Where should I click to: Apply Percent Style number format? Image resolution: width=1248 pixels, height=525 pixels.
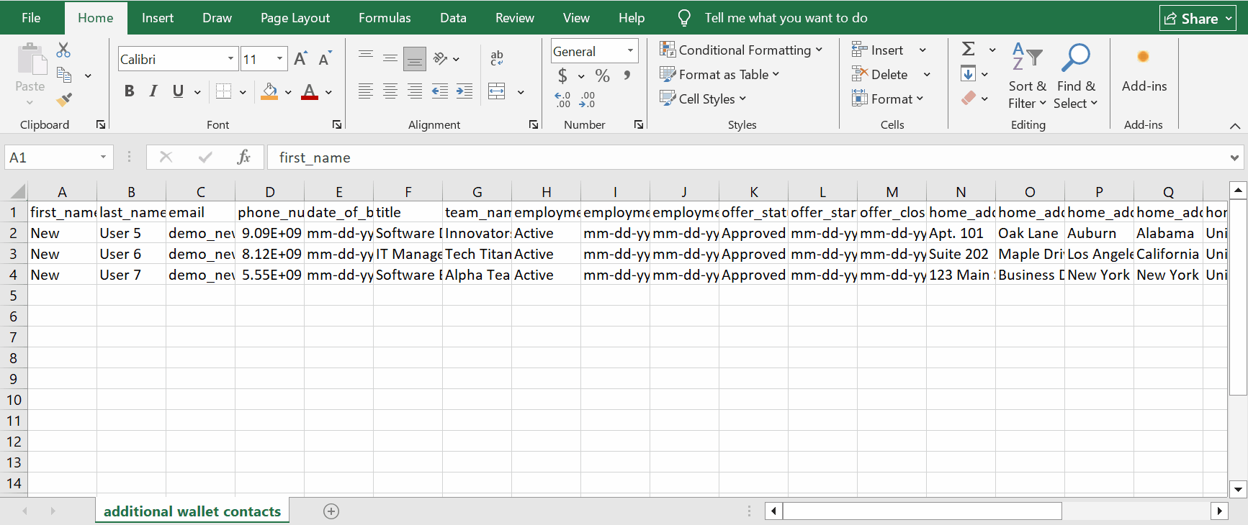coord(602,76)
